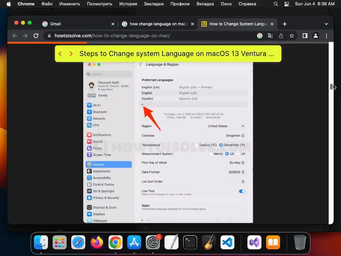Click the 'Steps to Change system Language' banner title
The height and width of the screenshot is (256, 341).
tap(176, 54)
